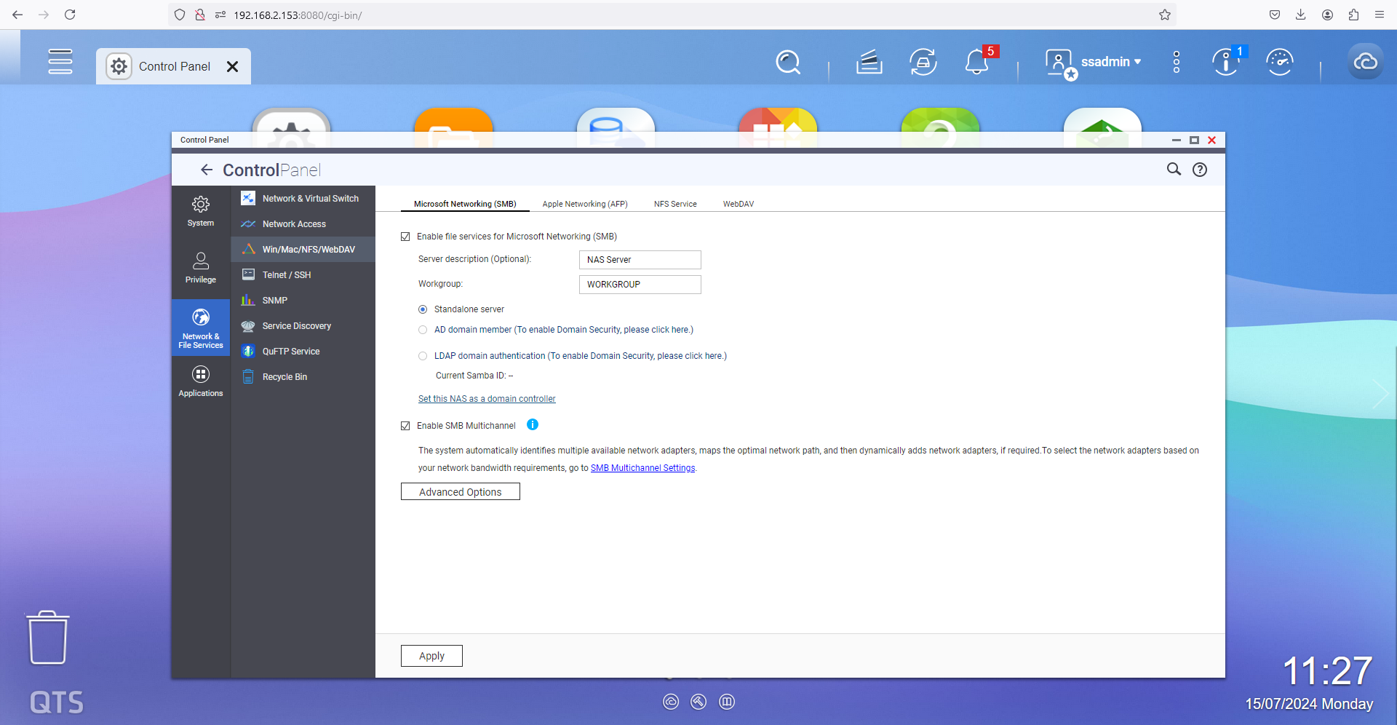
Task: Toggle Enable SMB Multichannel checkbox
Action: tap(405, 426)
